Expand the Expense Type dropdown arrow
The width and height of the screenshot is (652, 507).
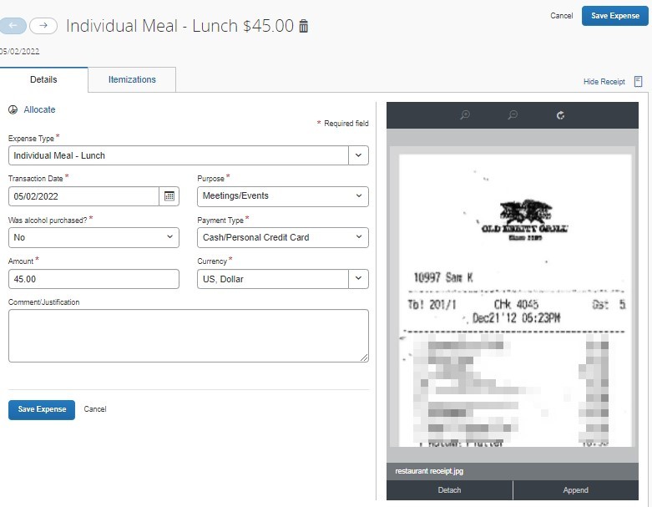pyautogui.click(x=358, y=155)
